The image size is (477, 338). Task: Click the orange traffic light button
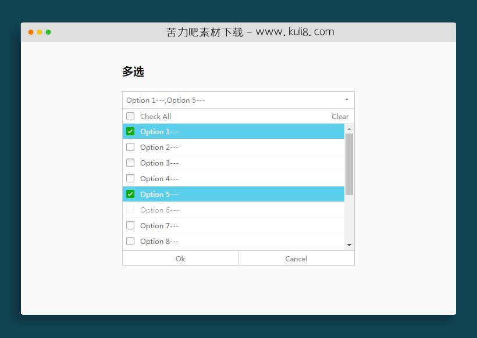pyautogui.click(x=30, y=32)
